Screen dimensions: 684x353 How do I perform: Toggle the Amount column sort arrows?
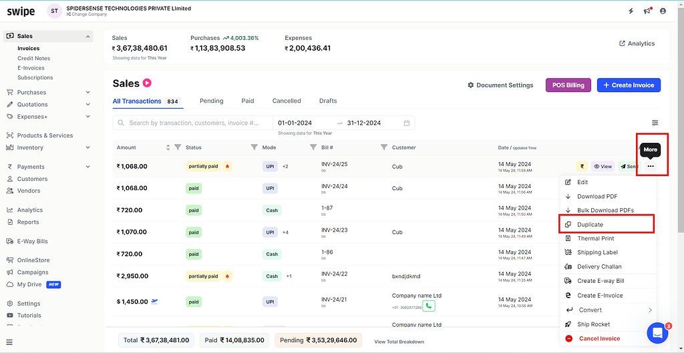click(168, 147)
